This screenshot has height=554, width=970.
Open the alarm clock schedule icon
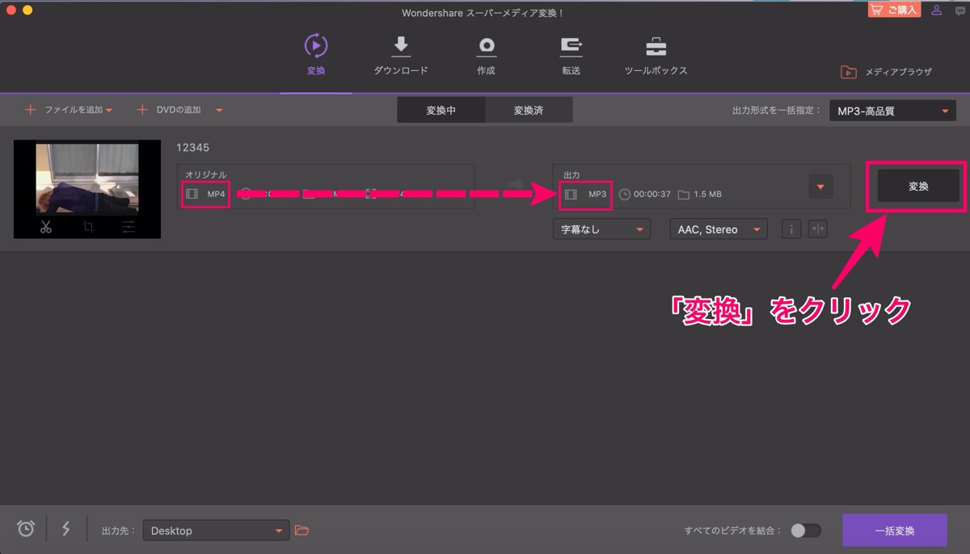(x=26, y=529)
